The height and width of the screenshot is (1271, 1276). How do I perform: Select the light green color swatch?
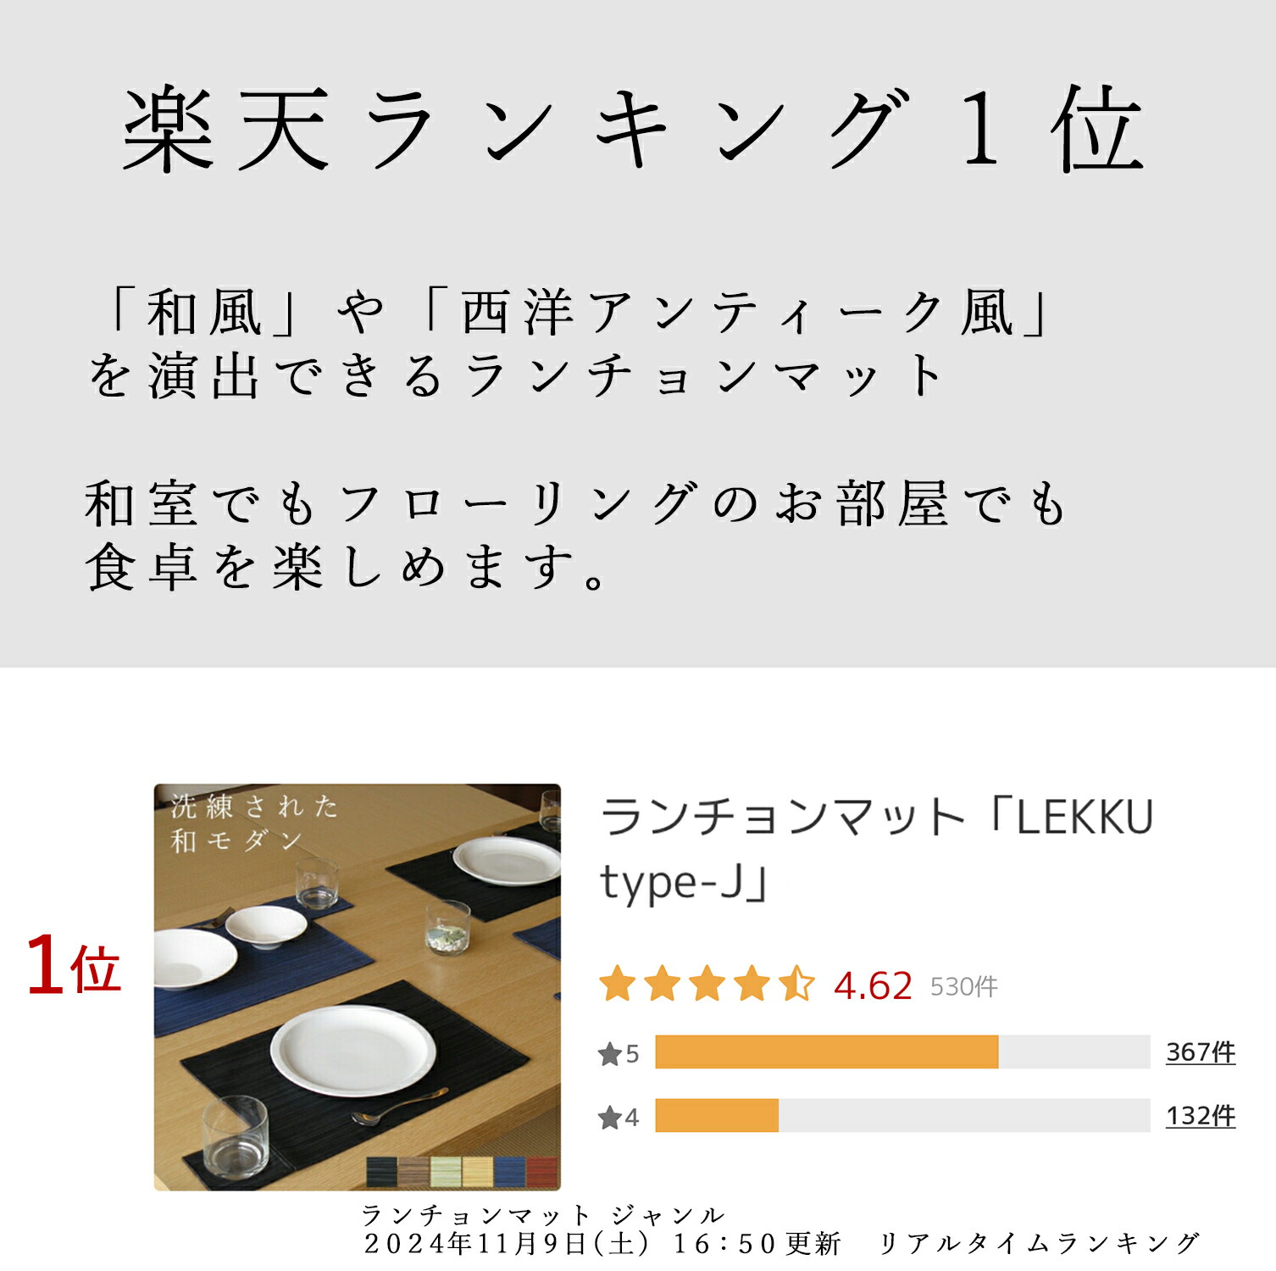(446, 1173)
